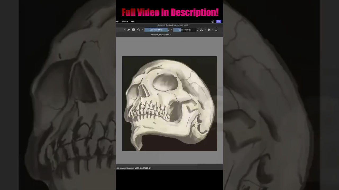339x190 pixels.
Task: Open dropdown beside horizontal mirror icon
Action: 205,30
